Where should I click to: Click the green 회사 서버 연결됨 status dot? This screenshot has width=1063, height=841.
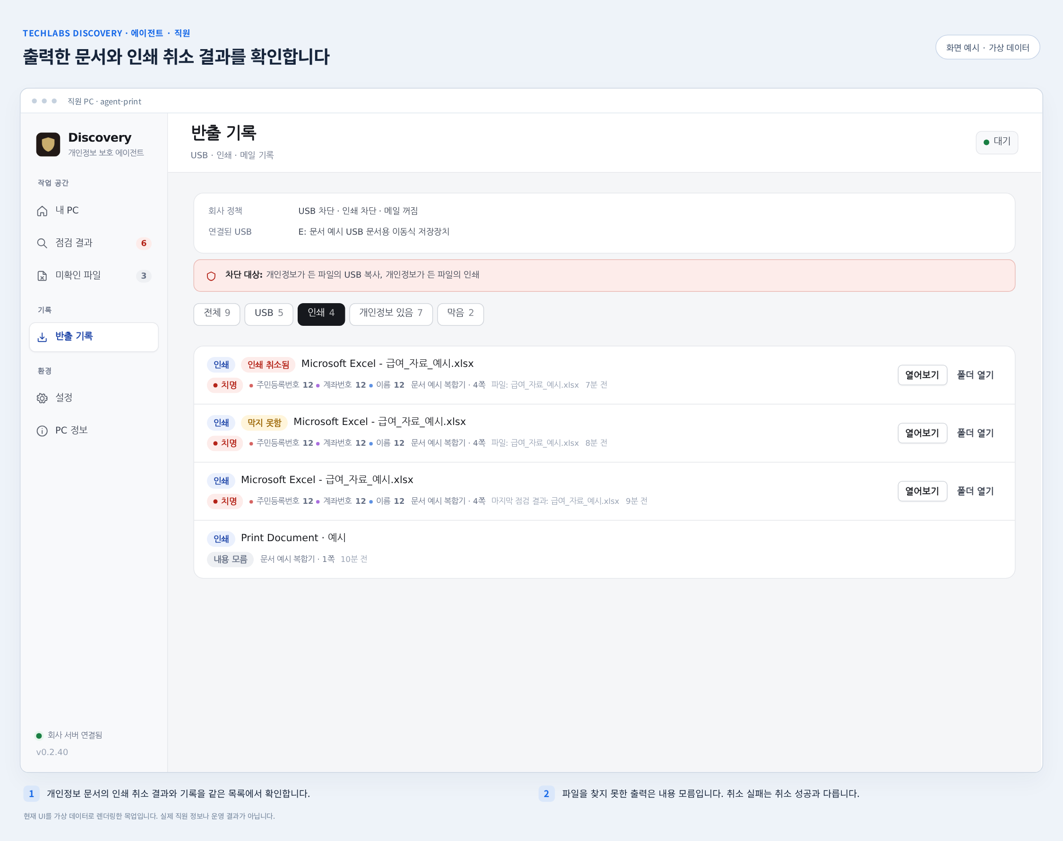point(39,736)
